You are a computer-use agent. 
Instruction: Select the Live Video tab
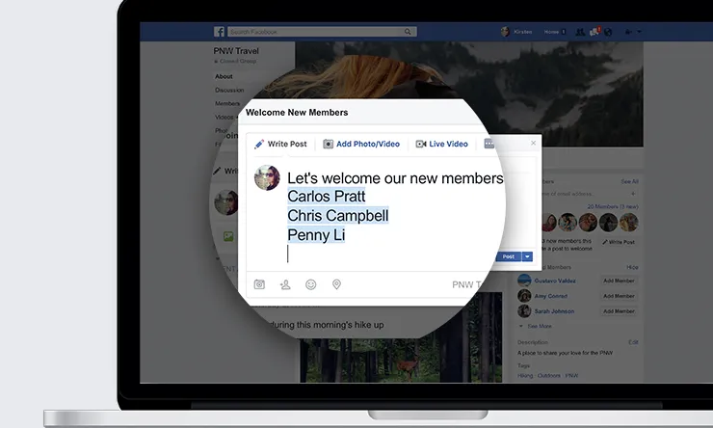(x=442, y=144)
